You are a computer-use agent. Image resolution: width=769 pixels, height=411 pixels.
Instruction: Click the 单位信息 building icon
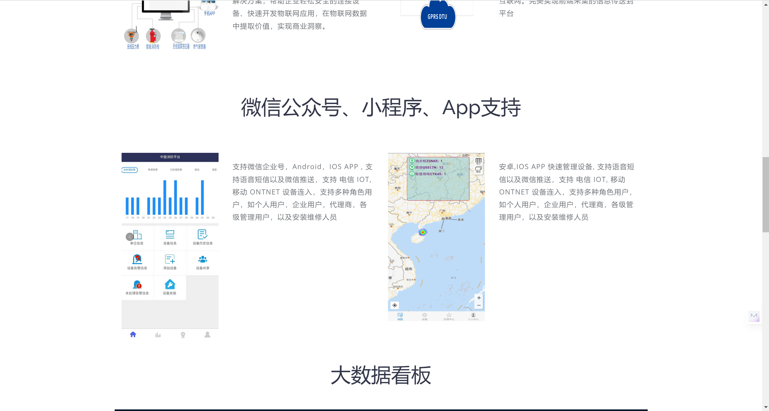click(x=137, y=234)
